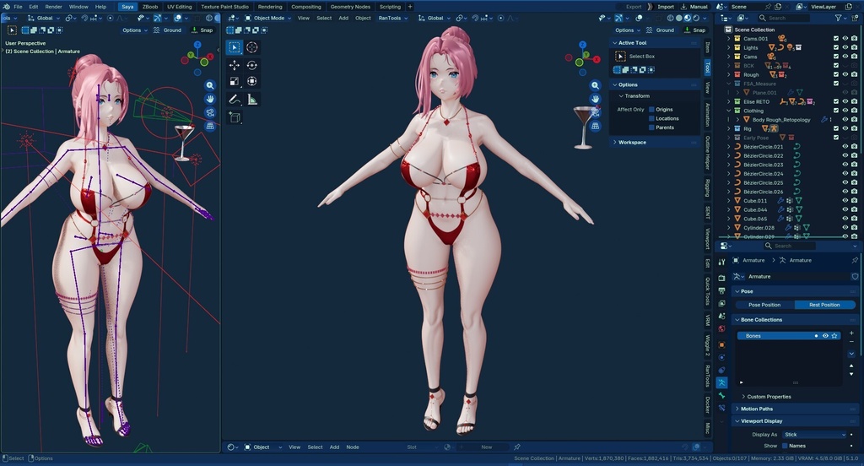This screenshot has width=864, height=466.
Task: Uncheck Cams.001 collection exclude checkbox
Action: coord(836,39)
